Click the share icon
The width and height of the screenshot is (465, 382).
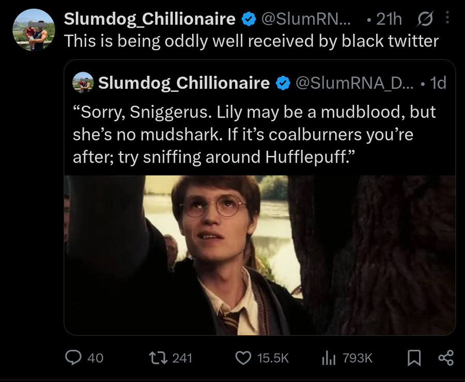tap(445, 357)
